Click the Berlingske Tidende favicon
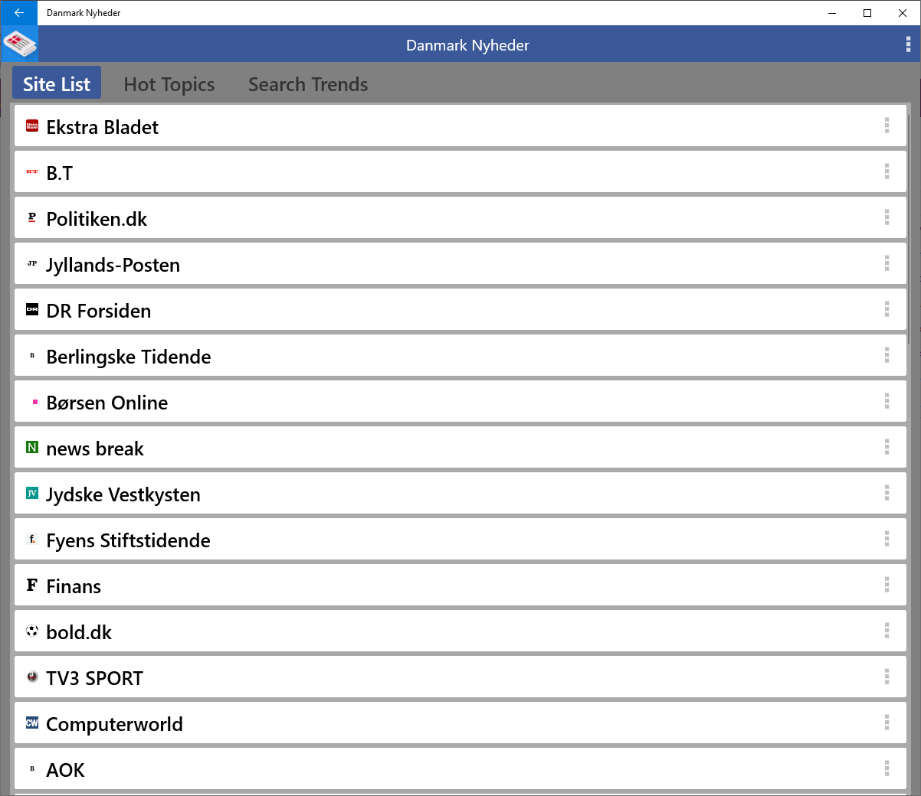Screen dimensions: 921x796 32,355
